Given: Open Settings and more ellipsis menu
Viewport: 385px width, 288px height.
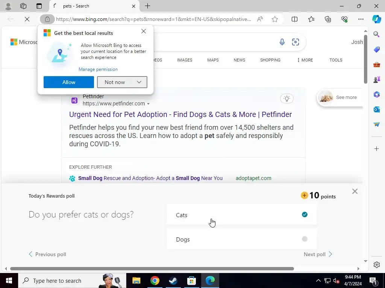Looking at the screenshot, I should 361,19.
